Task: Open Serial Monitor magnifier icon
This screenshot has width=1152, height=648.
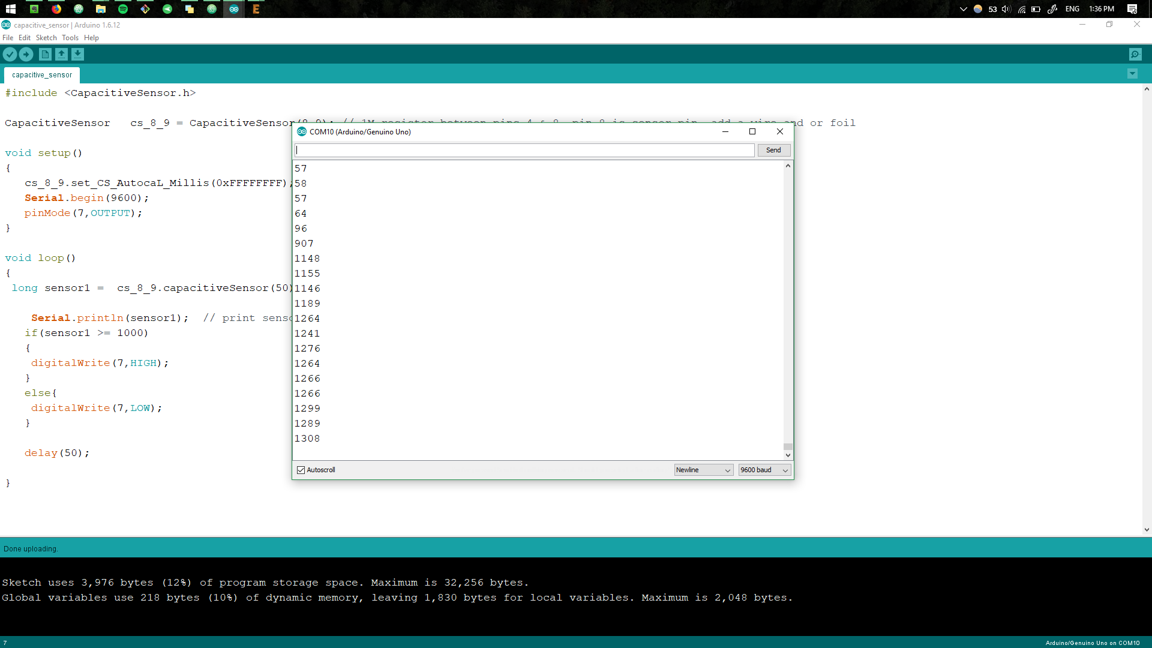Action: click(x=1135, y=55)
